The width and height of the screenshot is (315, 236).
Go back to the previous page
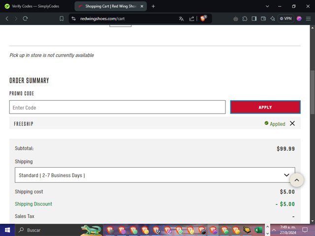point(7,19)
